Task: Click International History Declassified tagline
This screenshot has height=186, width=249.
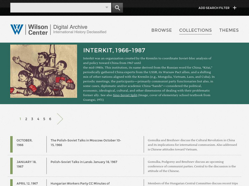Action: pyautogui.click(x=80, y=32)
